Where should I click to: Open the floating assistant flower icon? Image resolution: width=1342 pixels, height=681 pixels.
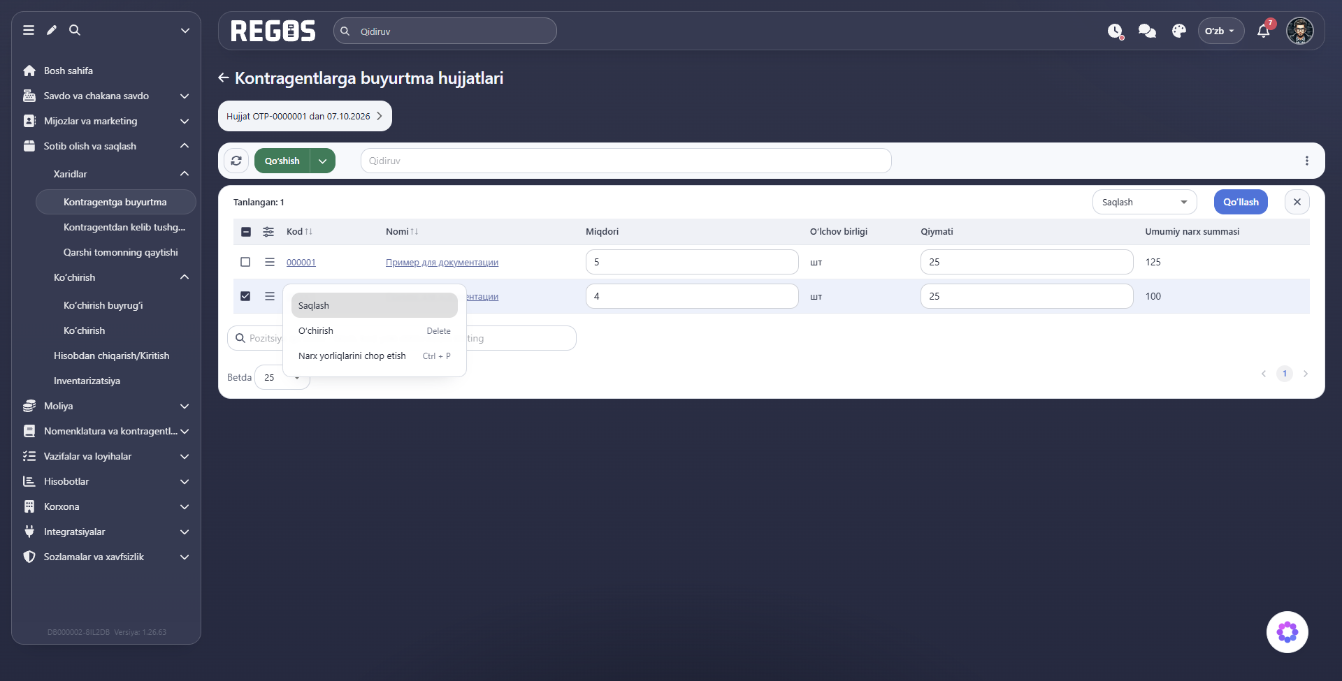pos(1287,632)
